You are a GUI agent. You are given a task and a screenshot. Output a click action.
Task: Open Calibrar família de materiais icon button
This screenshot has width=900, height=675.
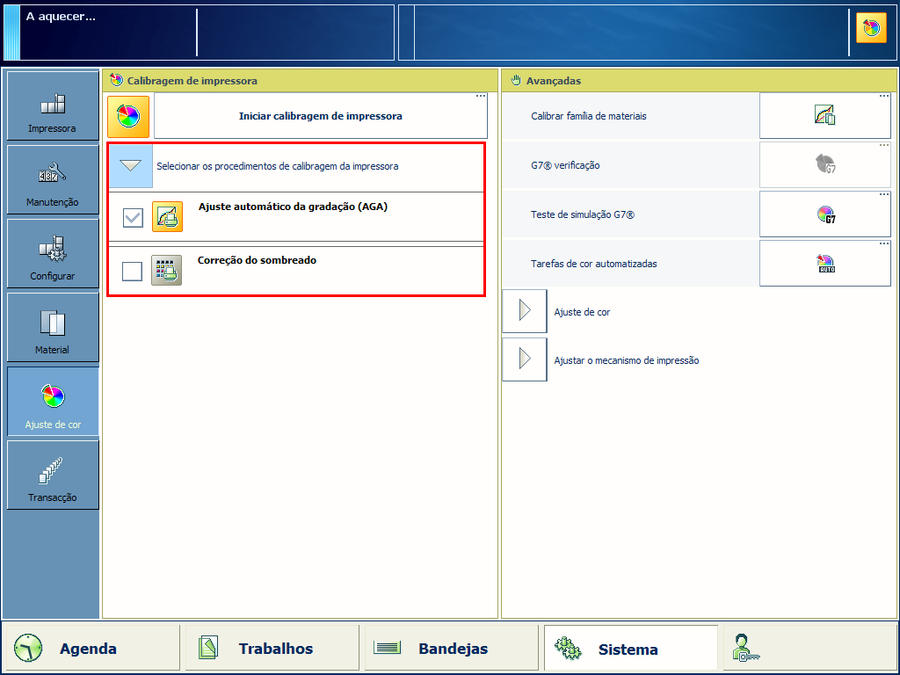824,115
